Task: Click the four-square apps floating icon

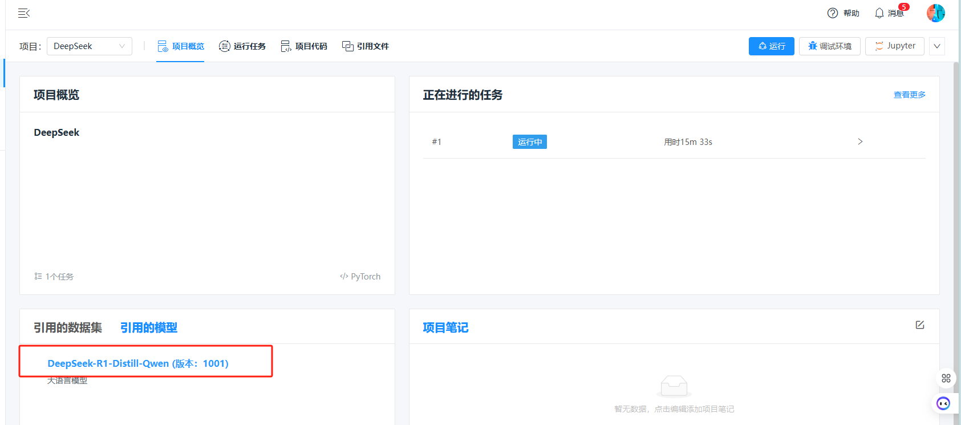Action: point(946,378)
